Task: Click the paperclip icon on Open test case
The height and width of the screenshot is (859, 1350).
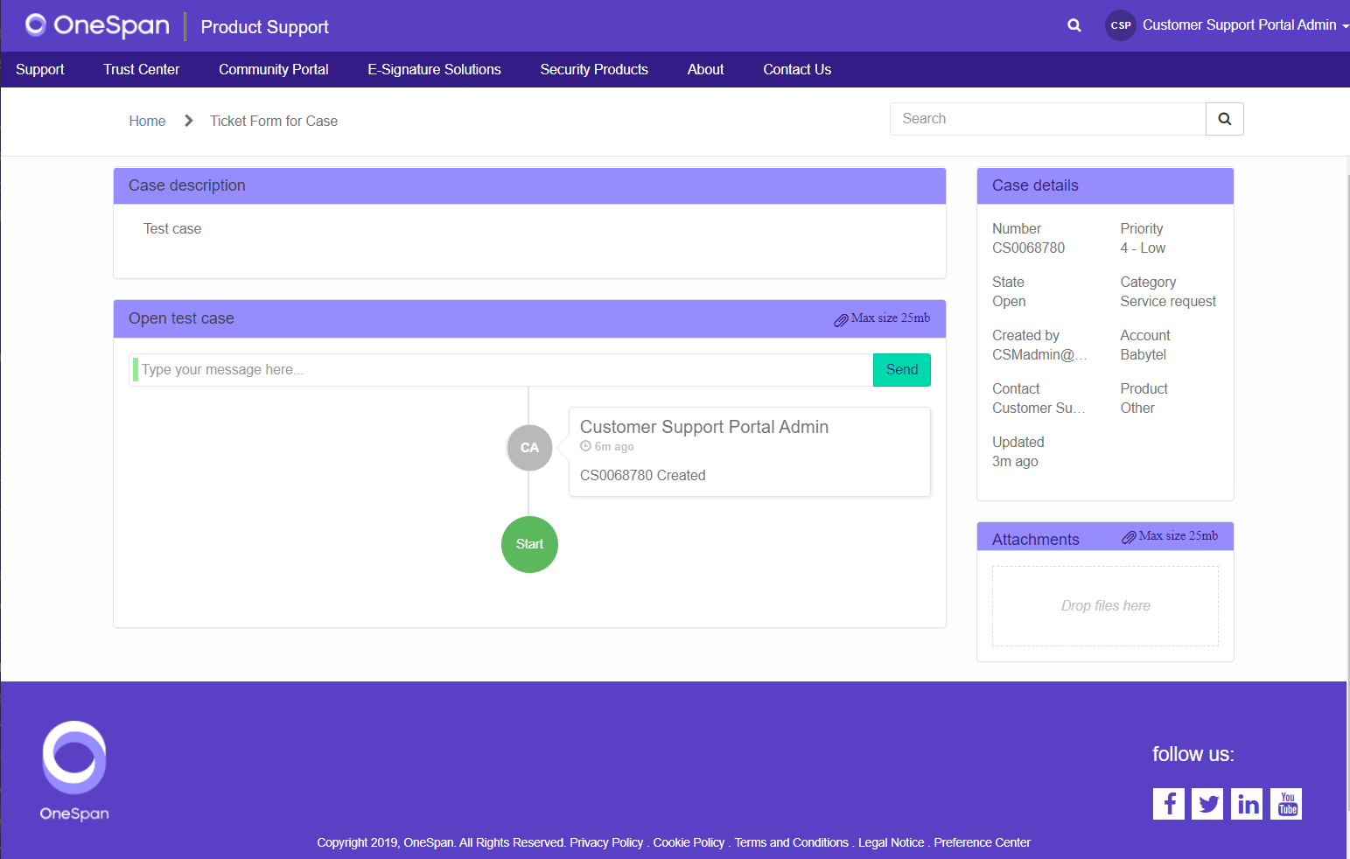Action: click(843, 318)
